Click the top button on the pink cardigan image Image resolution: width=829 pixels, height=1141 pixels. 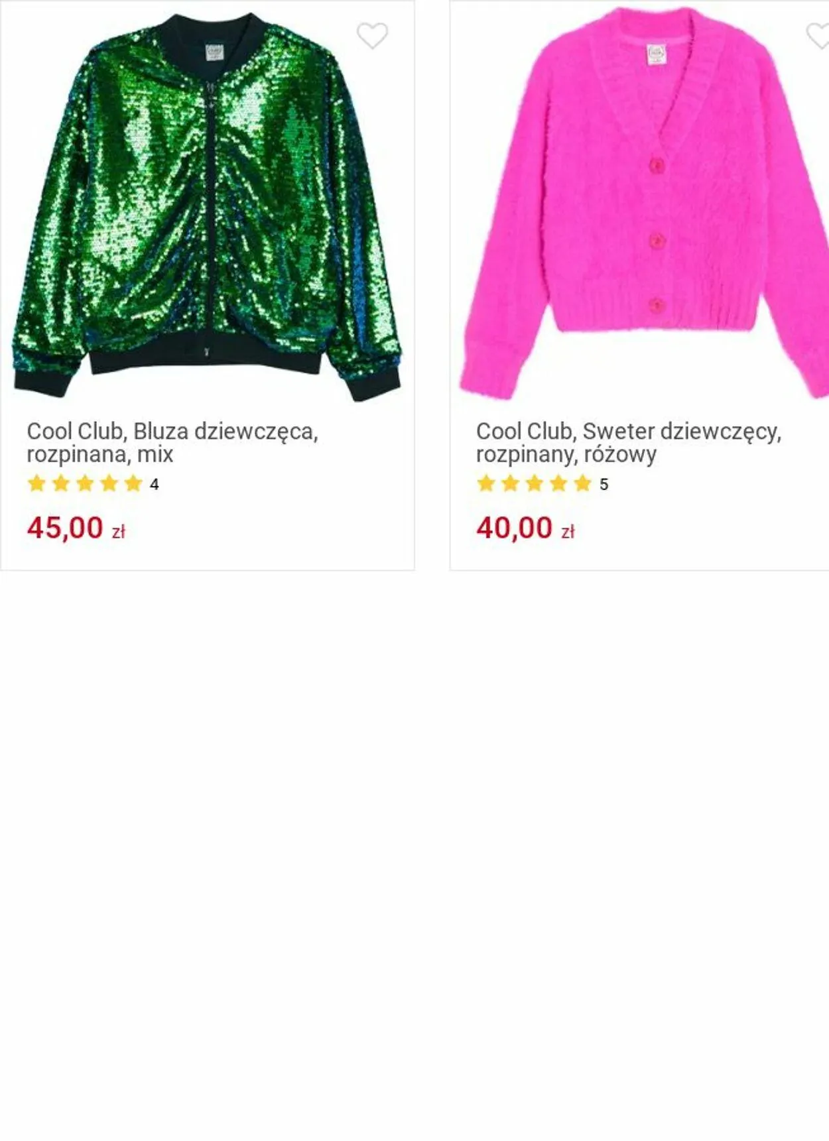coord(655,164)
